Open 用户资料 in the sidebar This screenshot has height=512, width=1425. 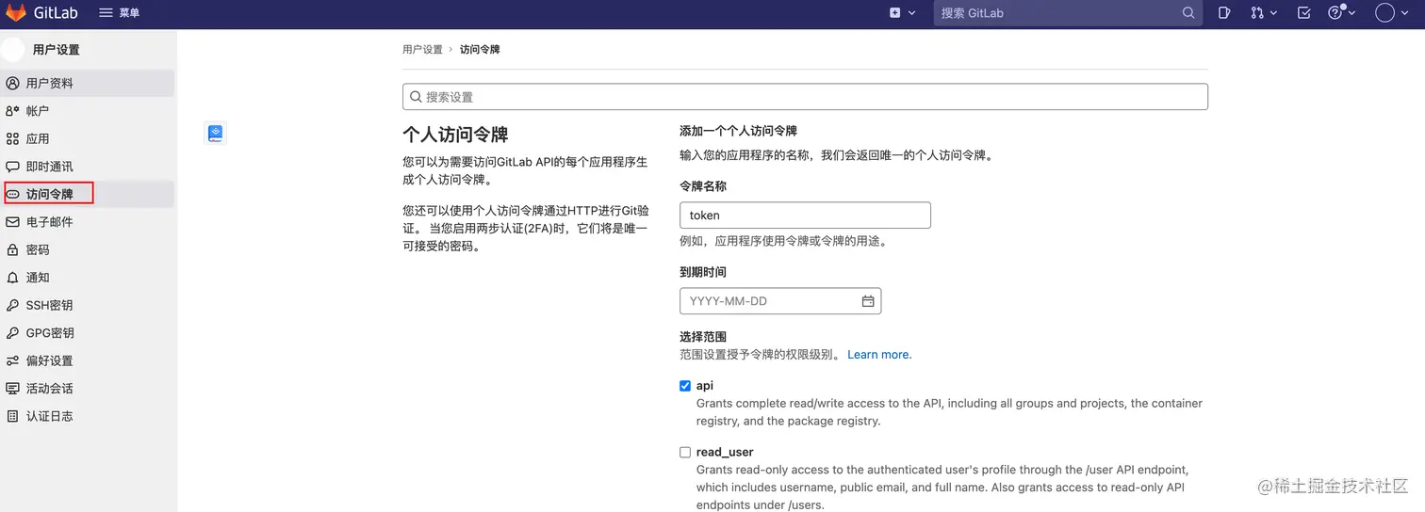click(88, 83)
